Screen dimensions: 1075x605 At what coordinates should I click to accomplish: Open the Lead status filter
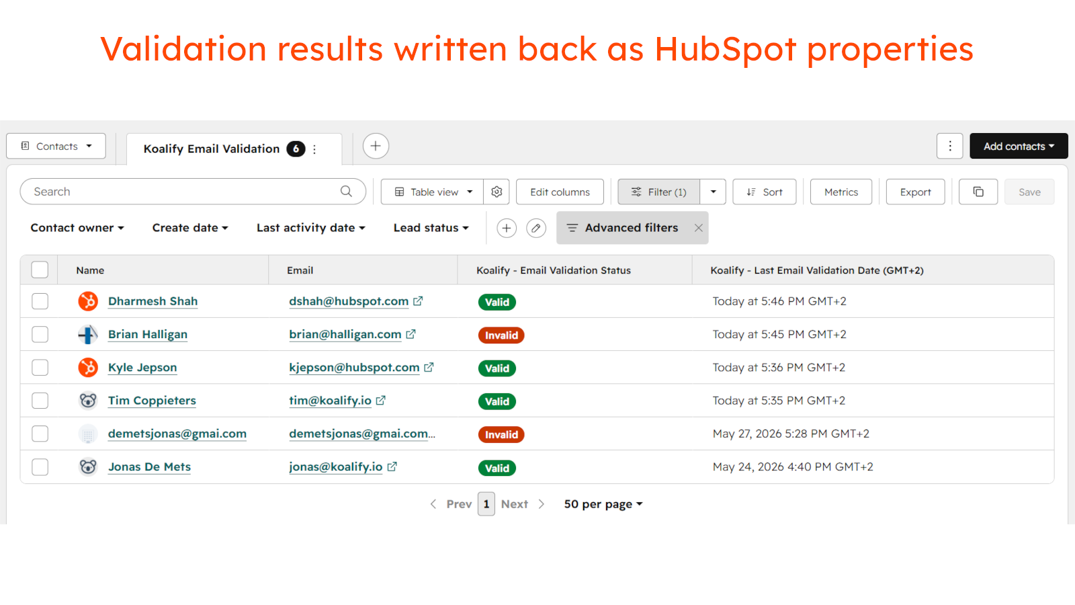pyautogui.click(x=431, y=228)
